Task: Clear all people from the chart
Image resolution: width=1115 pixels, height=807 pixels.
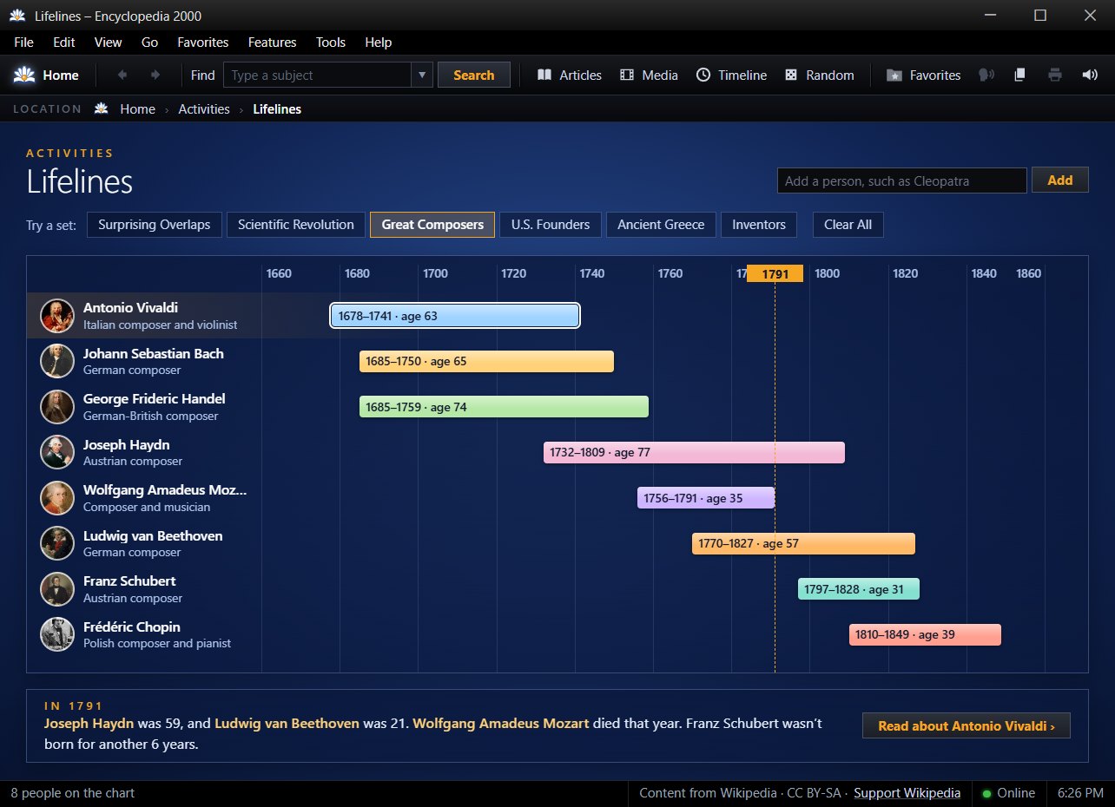Action: pos(848,225)
